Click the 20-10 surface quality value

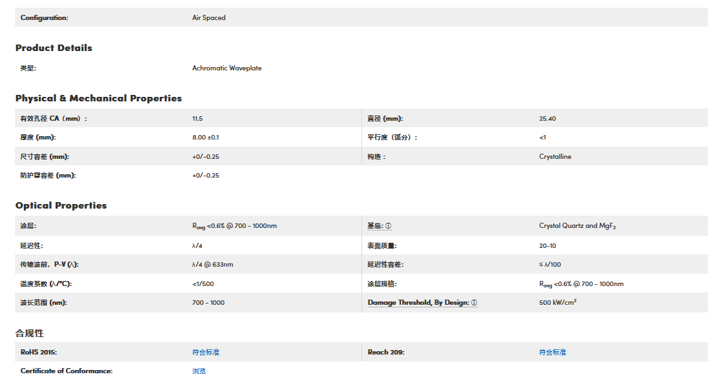coord(547,246)
